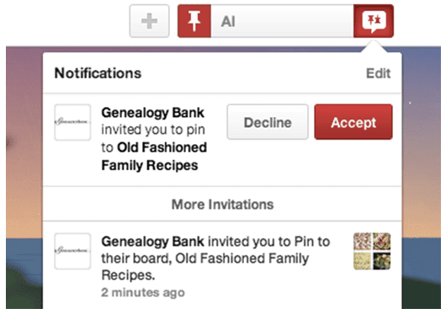Open Genealogy Bank avatar in the invitation row

click(72, 122)
